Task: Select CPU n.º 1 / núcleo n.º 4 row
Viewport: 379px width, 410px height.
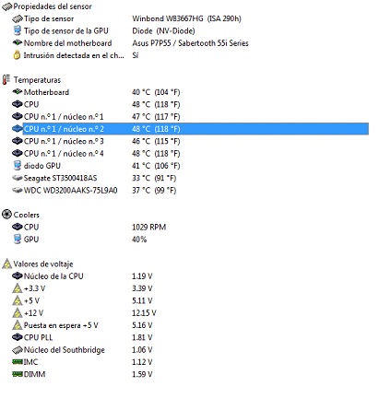Action: click(190, 153)
